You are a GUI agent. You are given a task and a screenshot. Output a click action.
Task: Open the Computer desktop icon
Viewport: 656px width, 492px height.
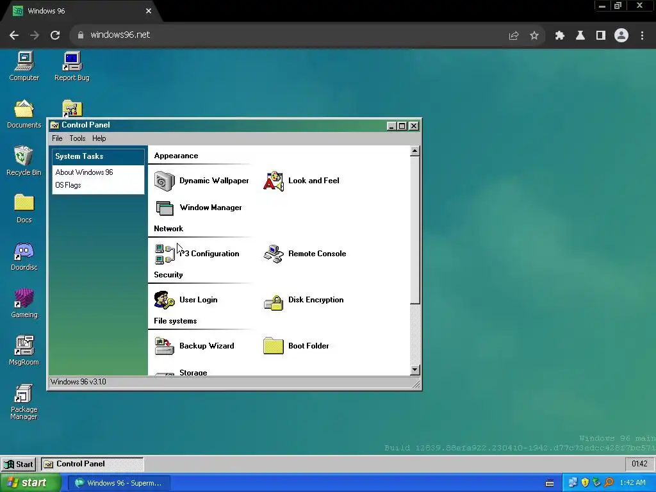[24, 66]
